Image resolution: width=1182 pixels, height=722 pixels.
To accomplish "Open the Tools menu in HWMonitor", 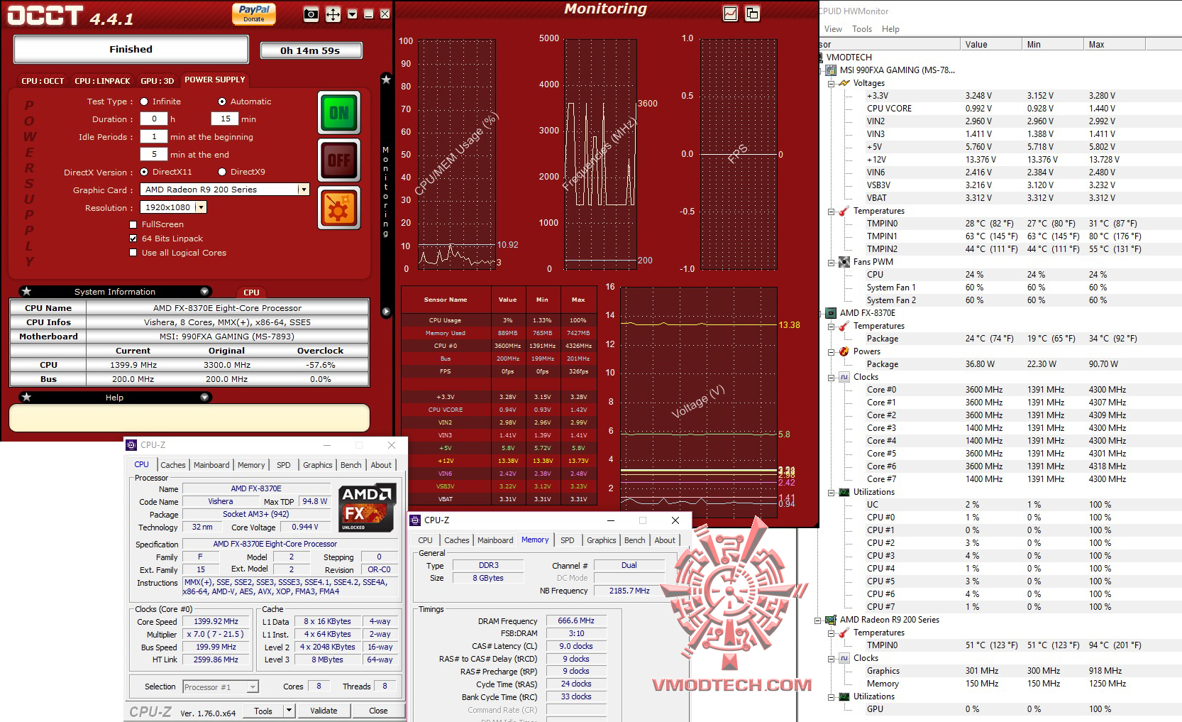I will point(862,29).
